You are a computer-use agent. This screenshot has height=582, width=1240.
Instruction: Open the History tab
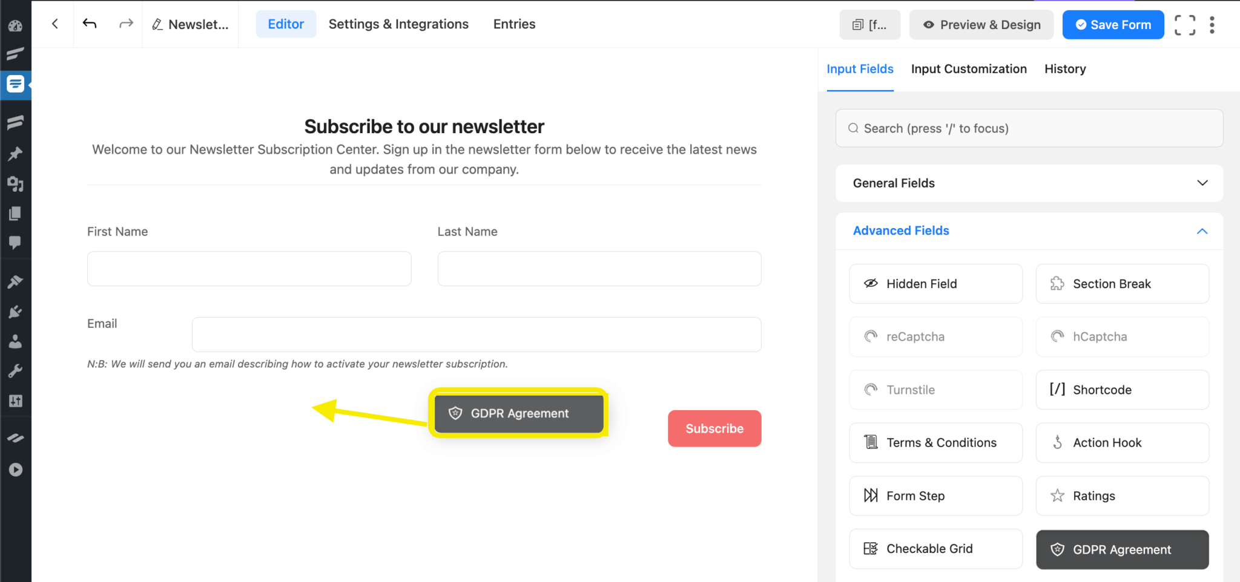(1064, 68)
